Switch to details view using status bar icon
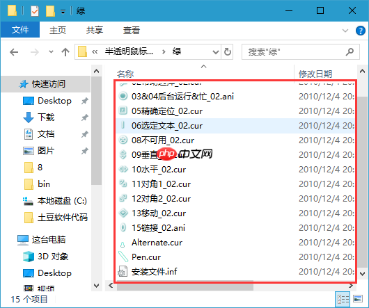Screen dimensions: 369x308 tap(343, 299)
